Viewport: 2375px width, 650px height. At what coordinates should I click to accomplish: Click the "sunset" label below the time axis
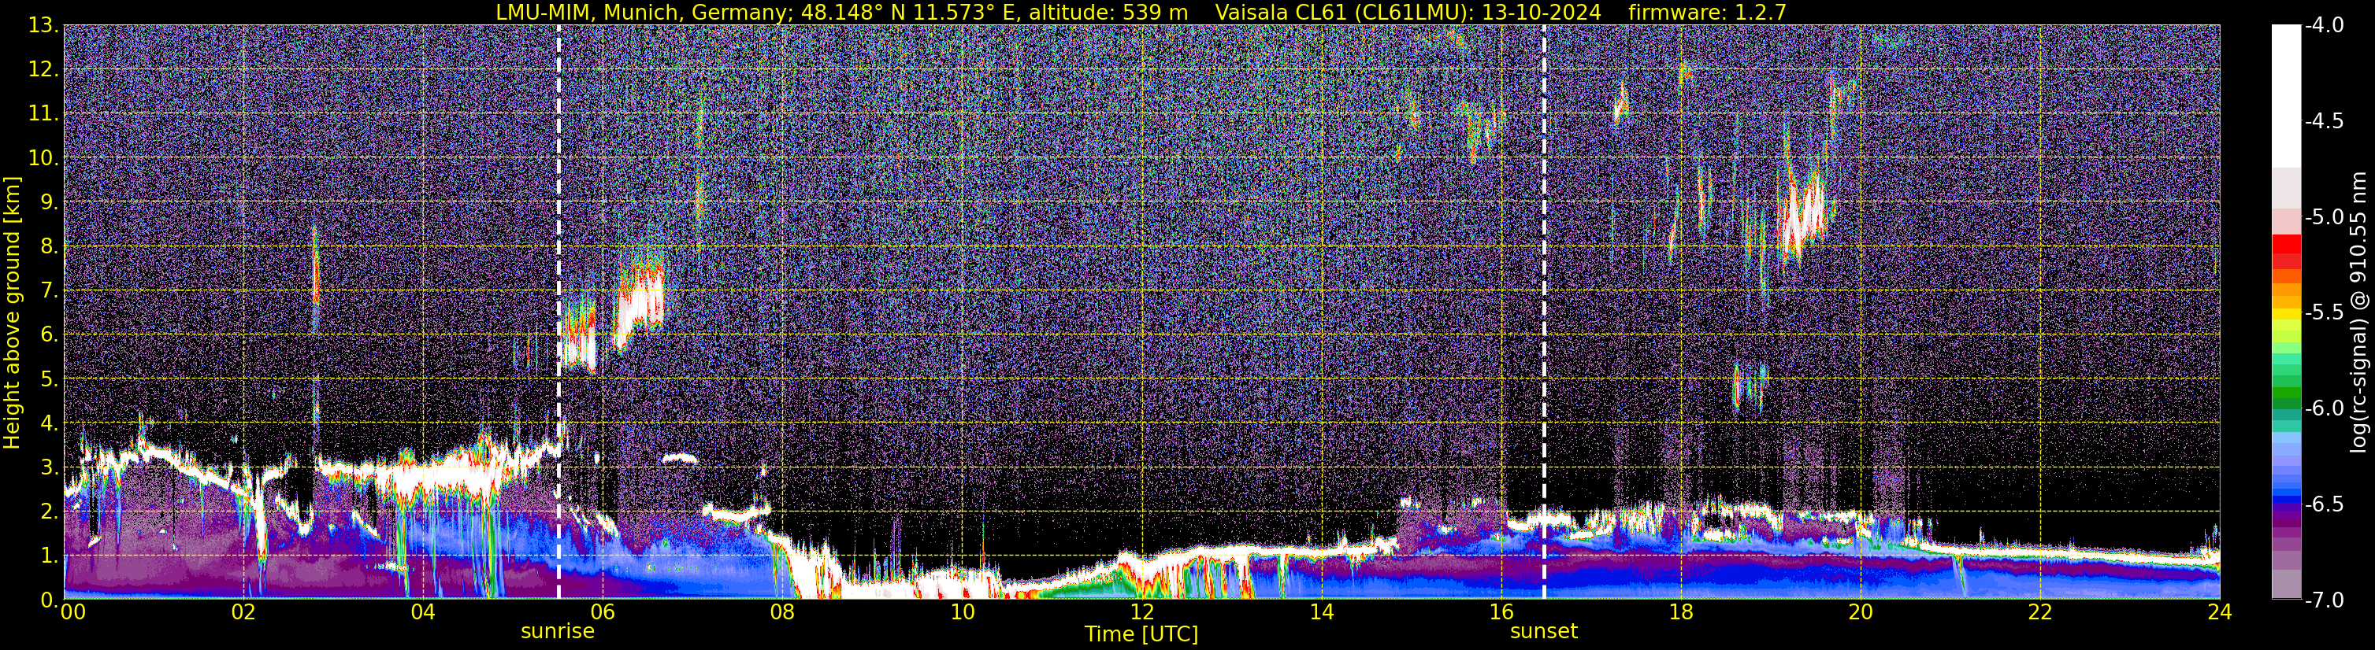coord(1543,632)
